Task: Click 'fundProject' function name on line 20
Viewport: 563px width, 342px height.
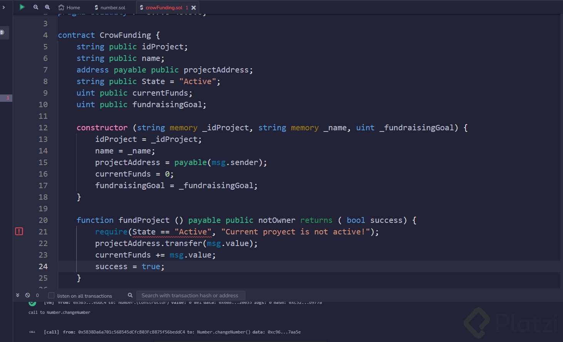Action: [144, 220]
